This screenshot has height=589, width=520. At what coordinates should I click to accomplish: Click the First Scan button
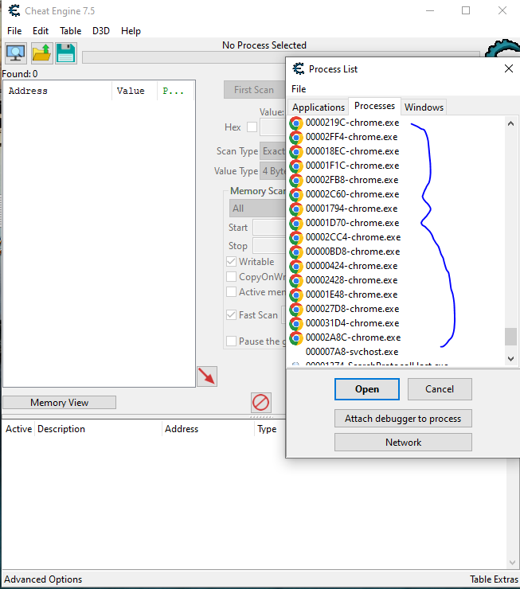point(254,90)
